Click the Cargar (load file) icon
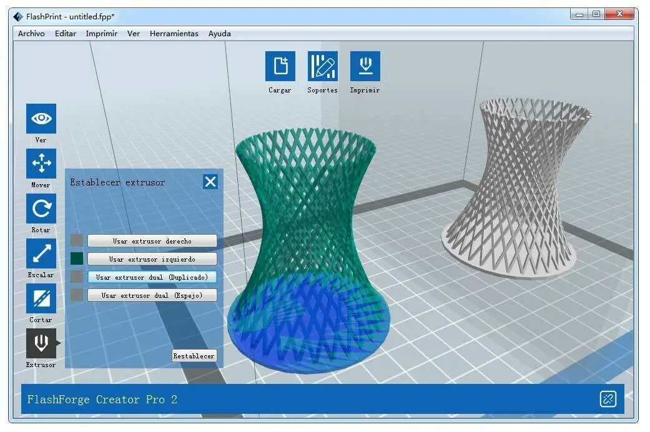 coord(280,66)
